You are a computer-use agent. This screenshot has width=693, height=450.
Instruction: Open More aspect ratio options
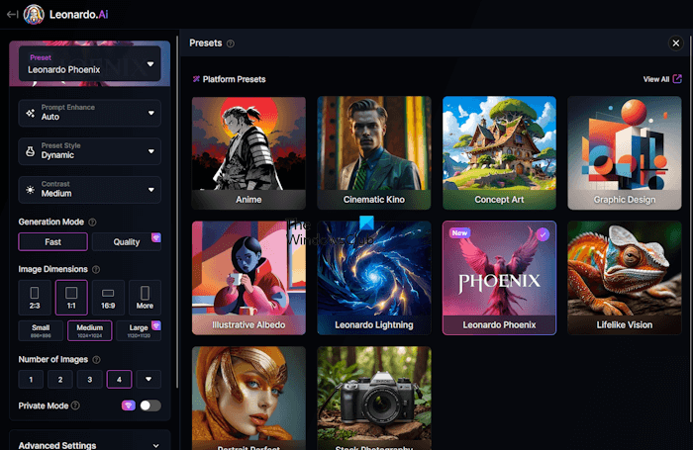click(x=145, y=298)
